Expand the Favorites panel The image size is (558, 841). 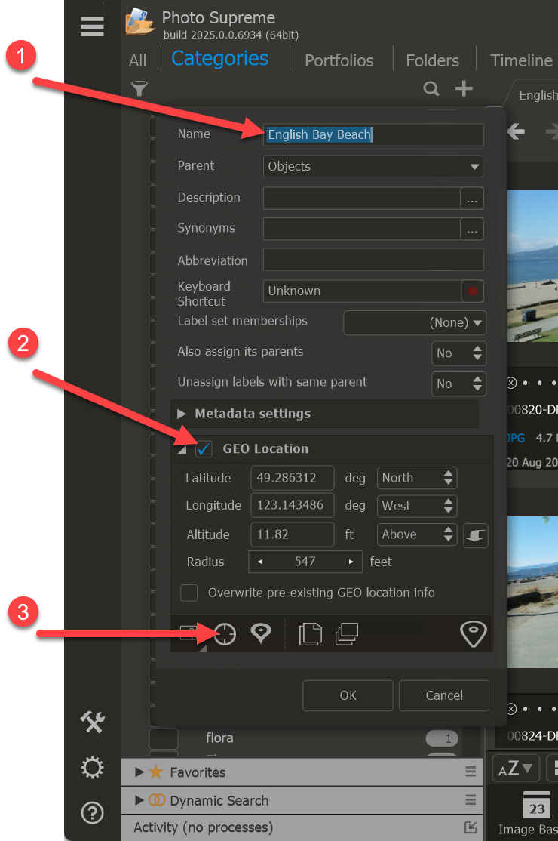[x=139, y=772]
